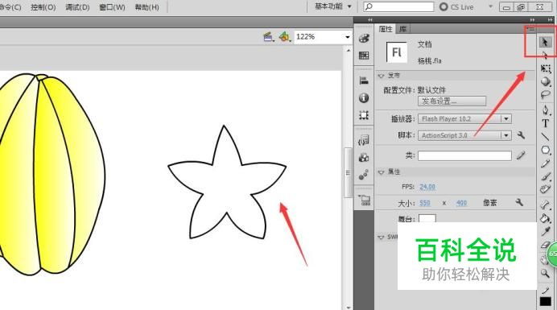Open the Components panel icon

363,158
